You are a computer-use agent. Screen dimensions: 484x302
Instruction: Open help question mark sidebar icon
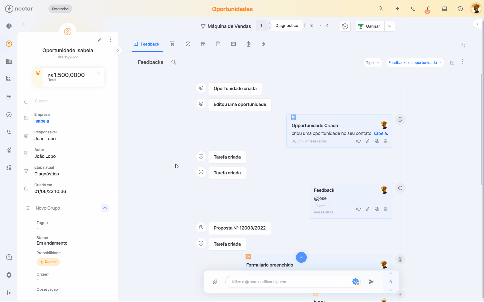pyautogui.click(x=9, y=257)
